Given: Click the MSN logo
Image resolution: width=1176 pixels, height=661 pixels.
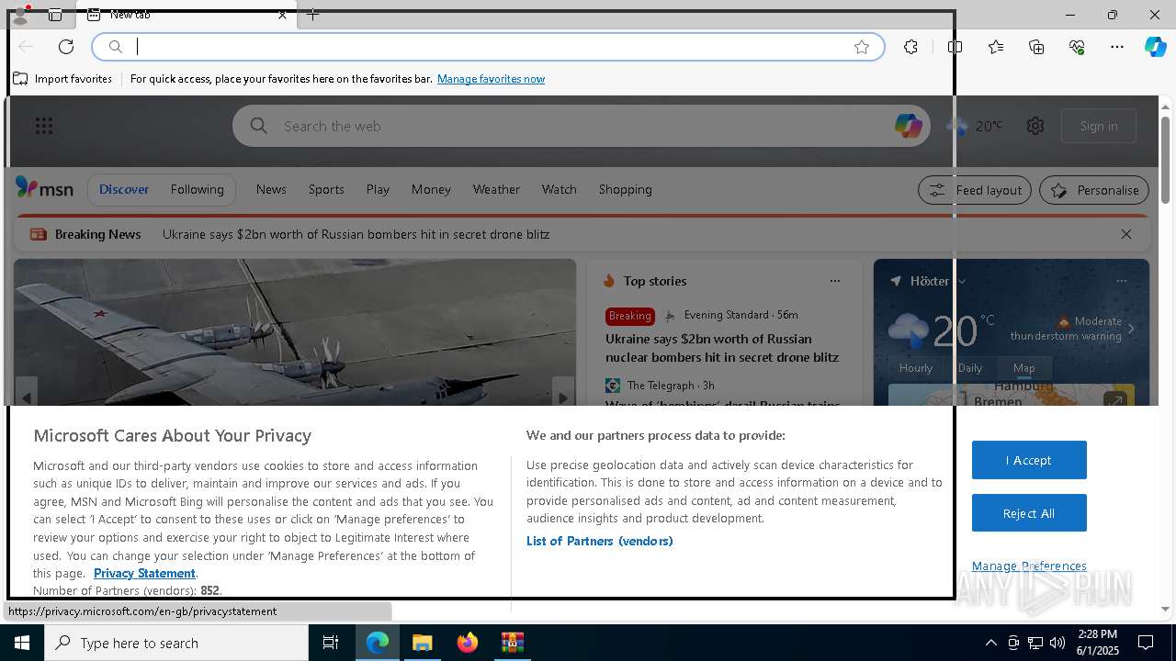Looking at the screenshot, I should tap(44, 188).
